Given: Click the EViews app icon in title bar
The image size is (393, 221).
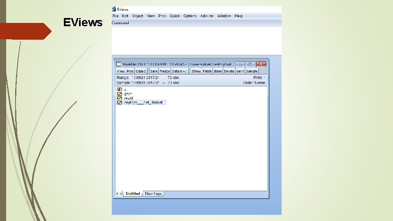Looking at the screenshot, I should [114, 9].
